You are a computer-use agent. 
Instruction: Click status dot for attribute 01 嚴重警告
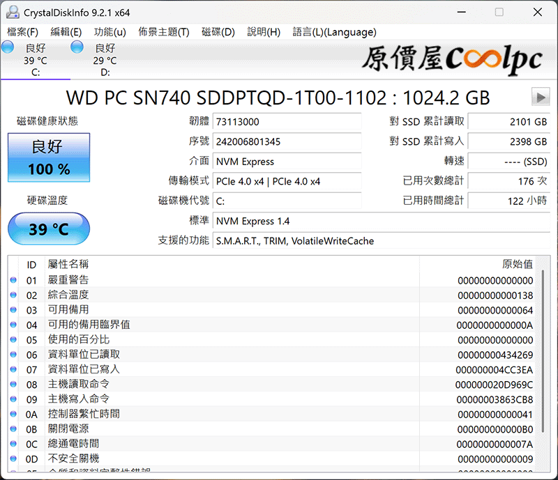[13, 280]
